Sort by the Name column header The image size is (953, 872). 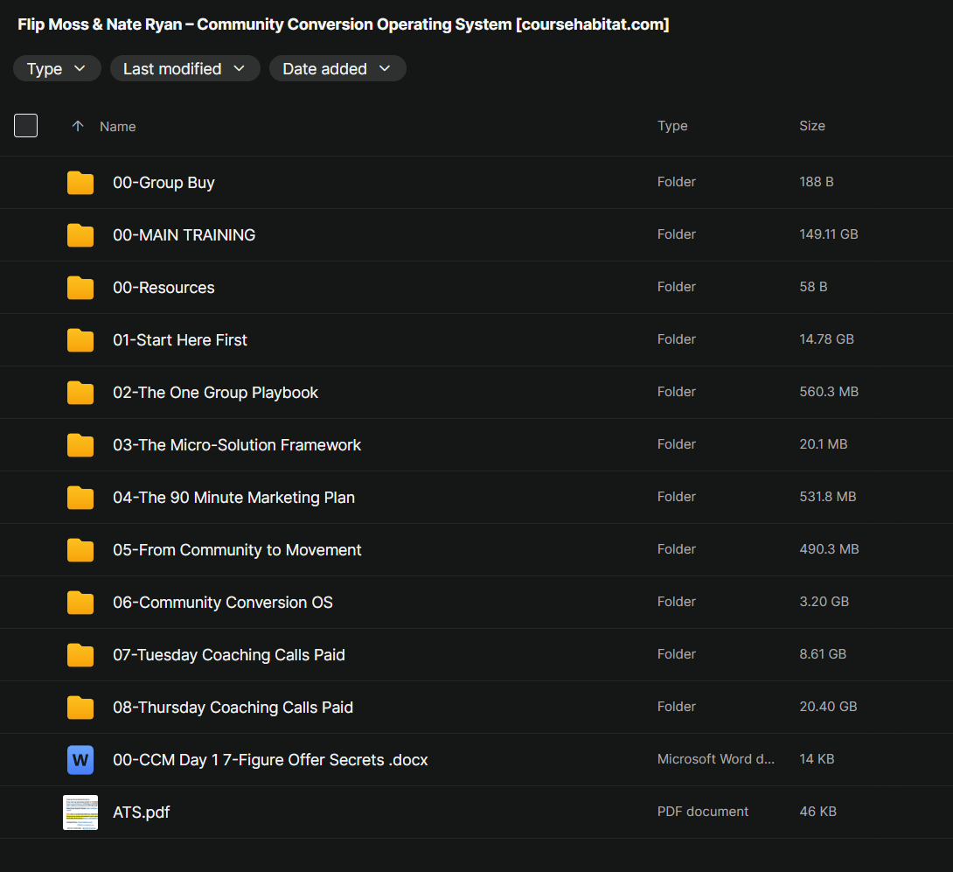click(118, 127)
